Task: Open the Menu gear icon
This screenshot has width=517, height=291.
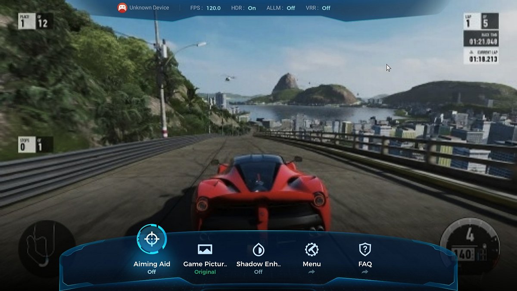Action: 311,250
